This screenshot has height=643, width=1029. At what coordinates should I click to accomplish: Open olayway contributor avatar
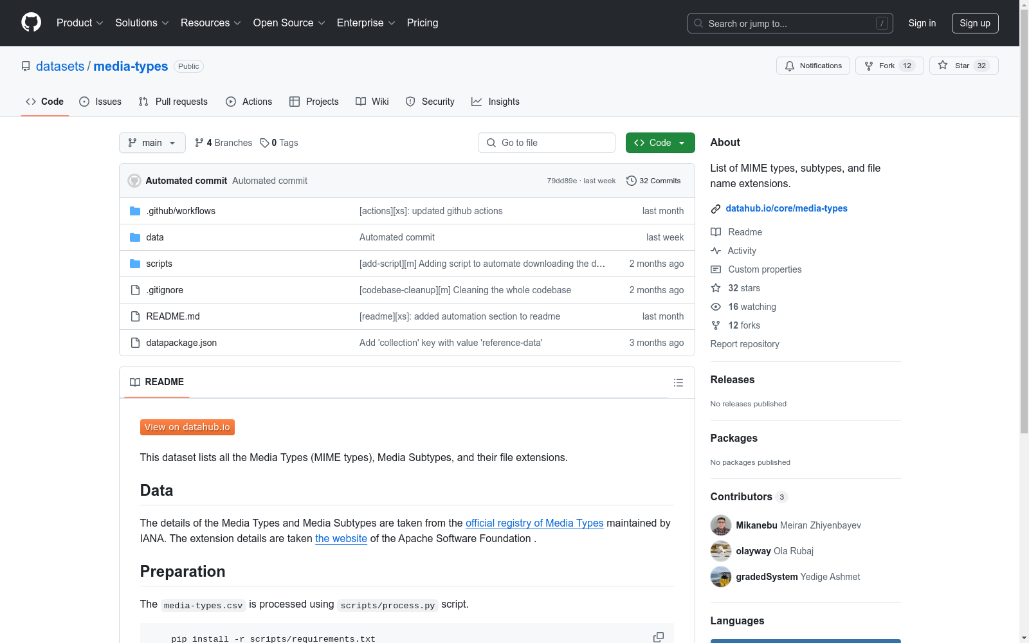(721, 551)
